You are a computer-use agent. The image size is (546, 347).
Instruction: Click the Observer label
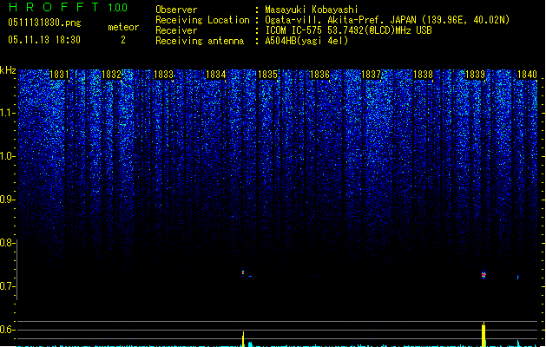pos(176,10)
